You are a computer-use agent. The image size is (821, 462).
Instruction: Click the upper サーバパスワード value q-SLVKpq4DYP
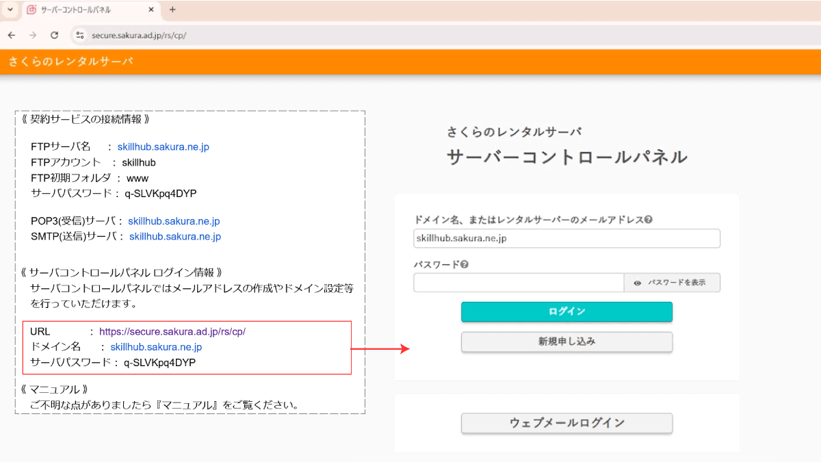click(161, 194)
